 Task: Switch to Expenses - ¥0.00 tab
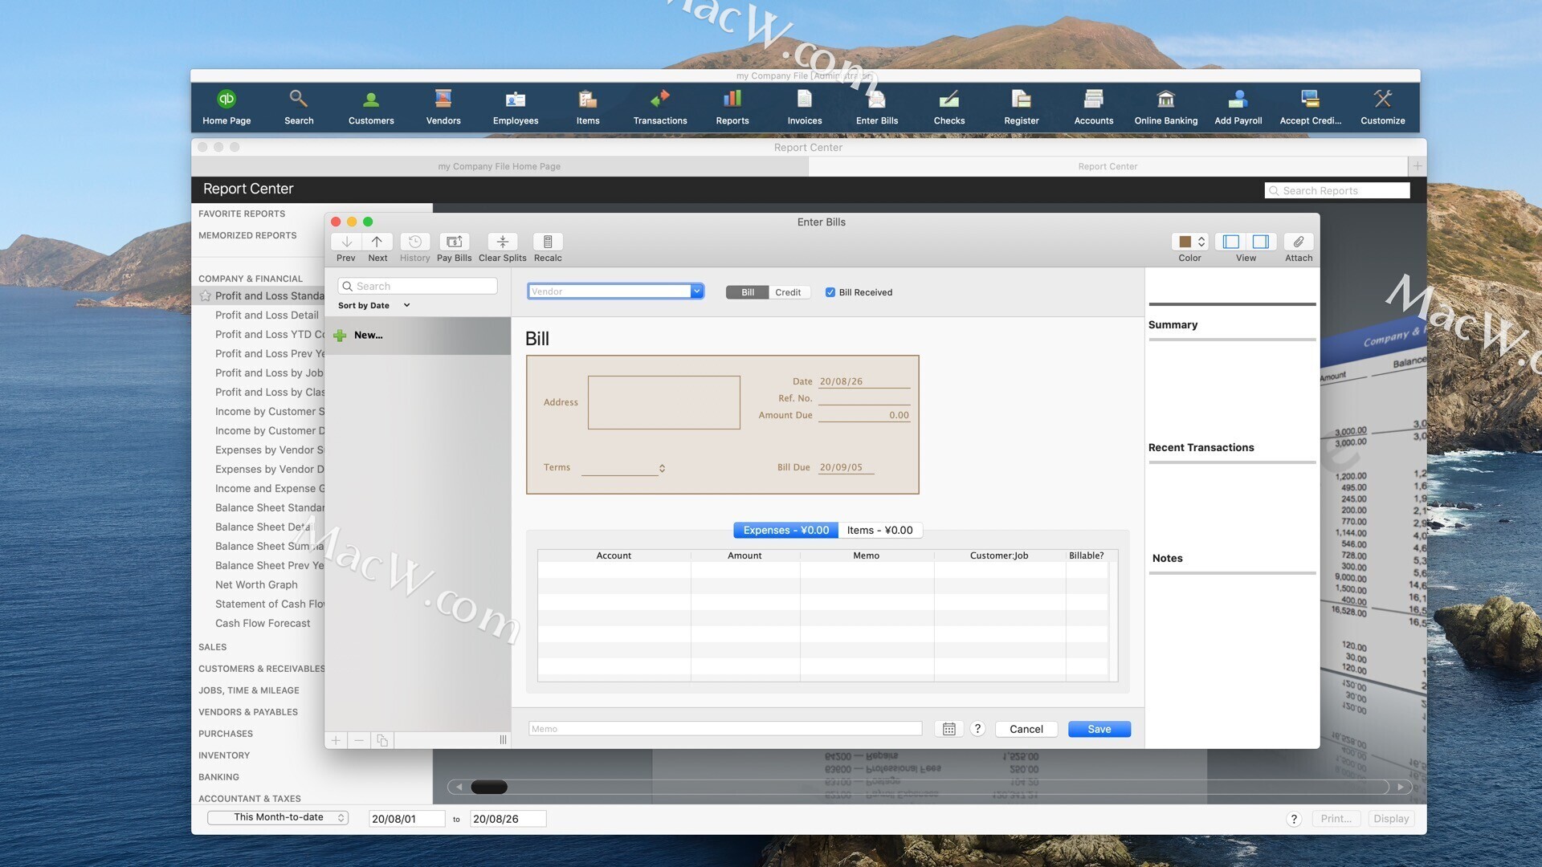[x=785, y=531]
